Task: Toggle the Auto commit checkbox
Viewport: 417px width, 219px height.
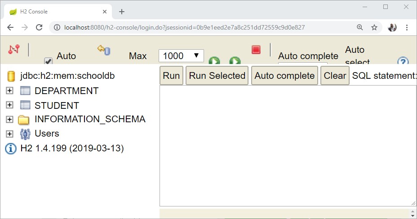Action: [48, 61]
